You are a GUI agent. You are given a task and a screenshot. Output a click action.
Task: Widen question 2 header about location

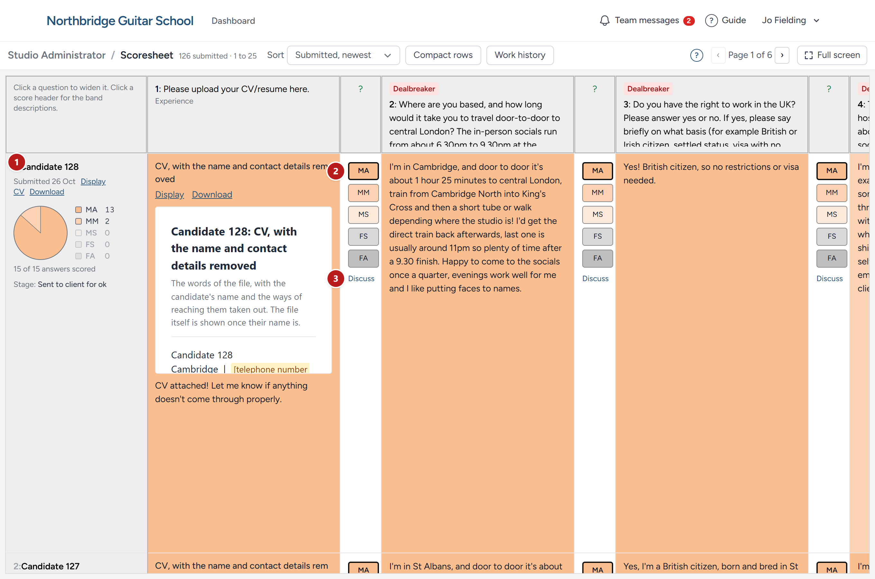tap(477, 115)
